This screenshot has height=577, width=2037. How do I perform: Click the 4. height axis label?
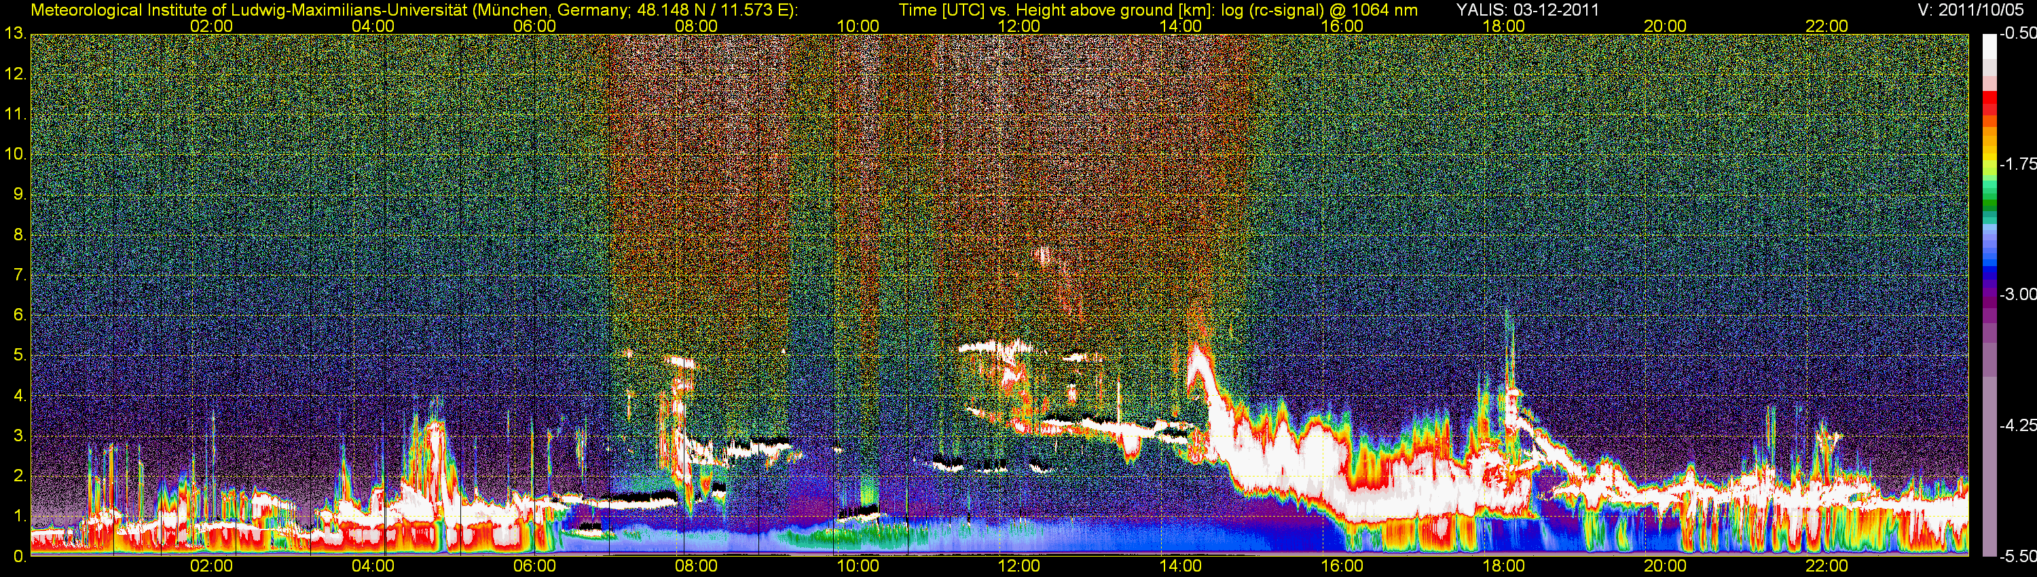coord(20,396)
